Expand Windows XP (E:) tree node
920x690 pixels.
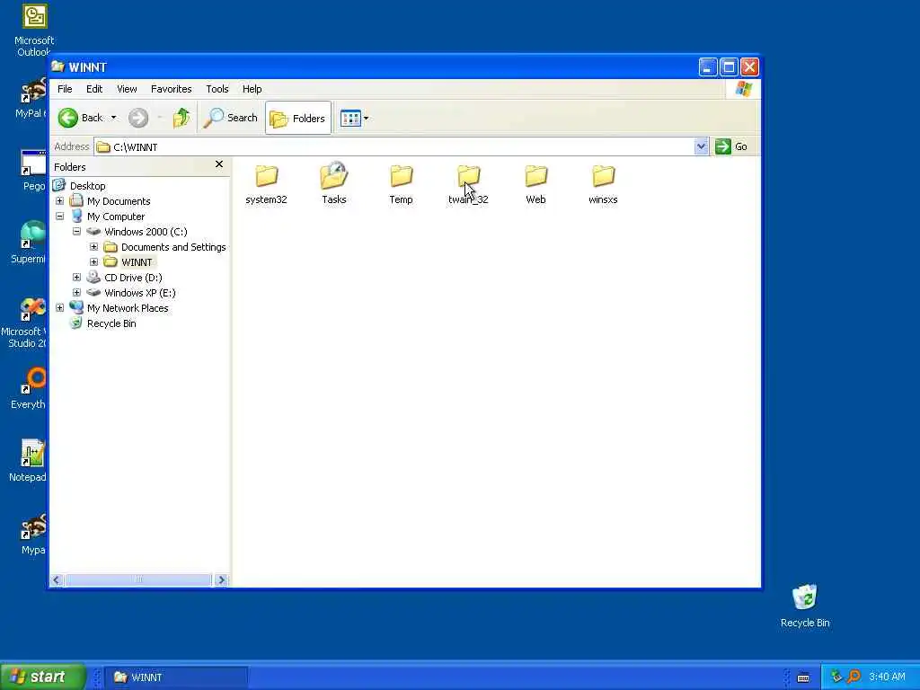click(77, 293)
